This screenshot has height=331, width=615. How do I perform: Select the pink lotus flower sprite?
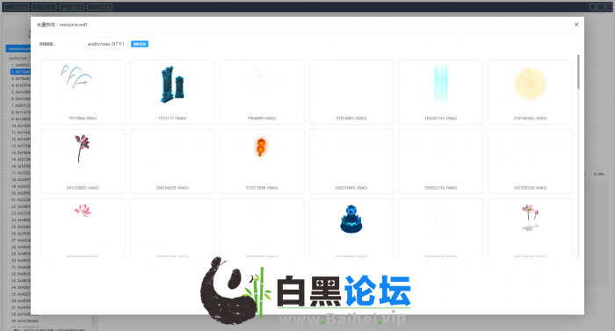point(83,228)
